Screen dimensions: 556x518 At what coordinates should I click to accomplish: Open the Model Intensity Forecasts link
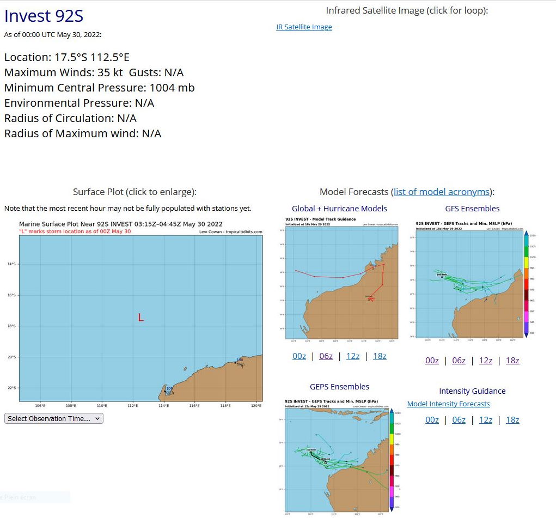point(448,404)
